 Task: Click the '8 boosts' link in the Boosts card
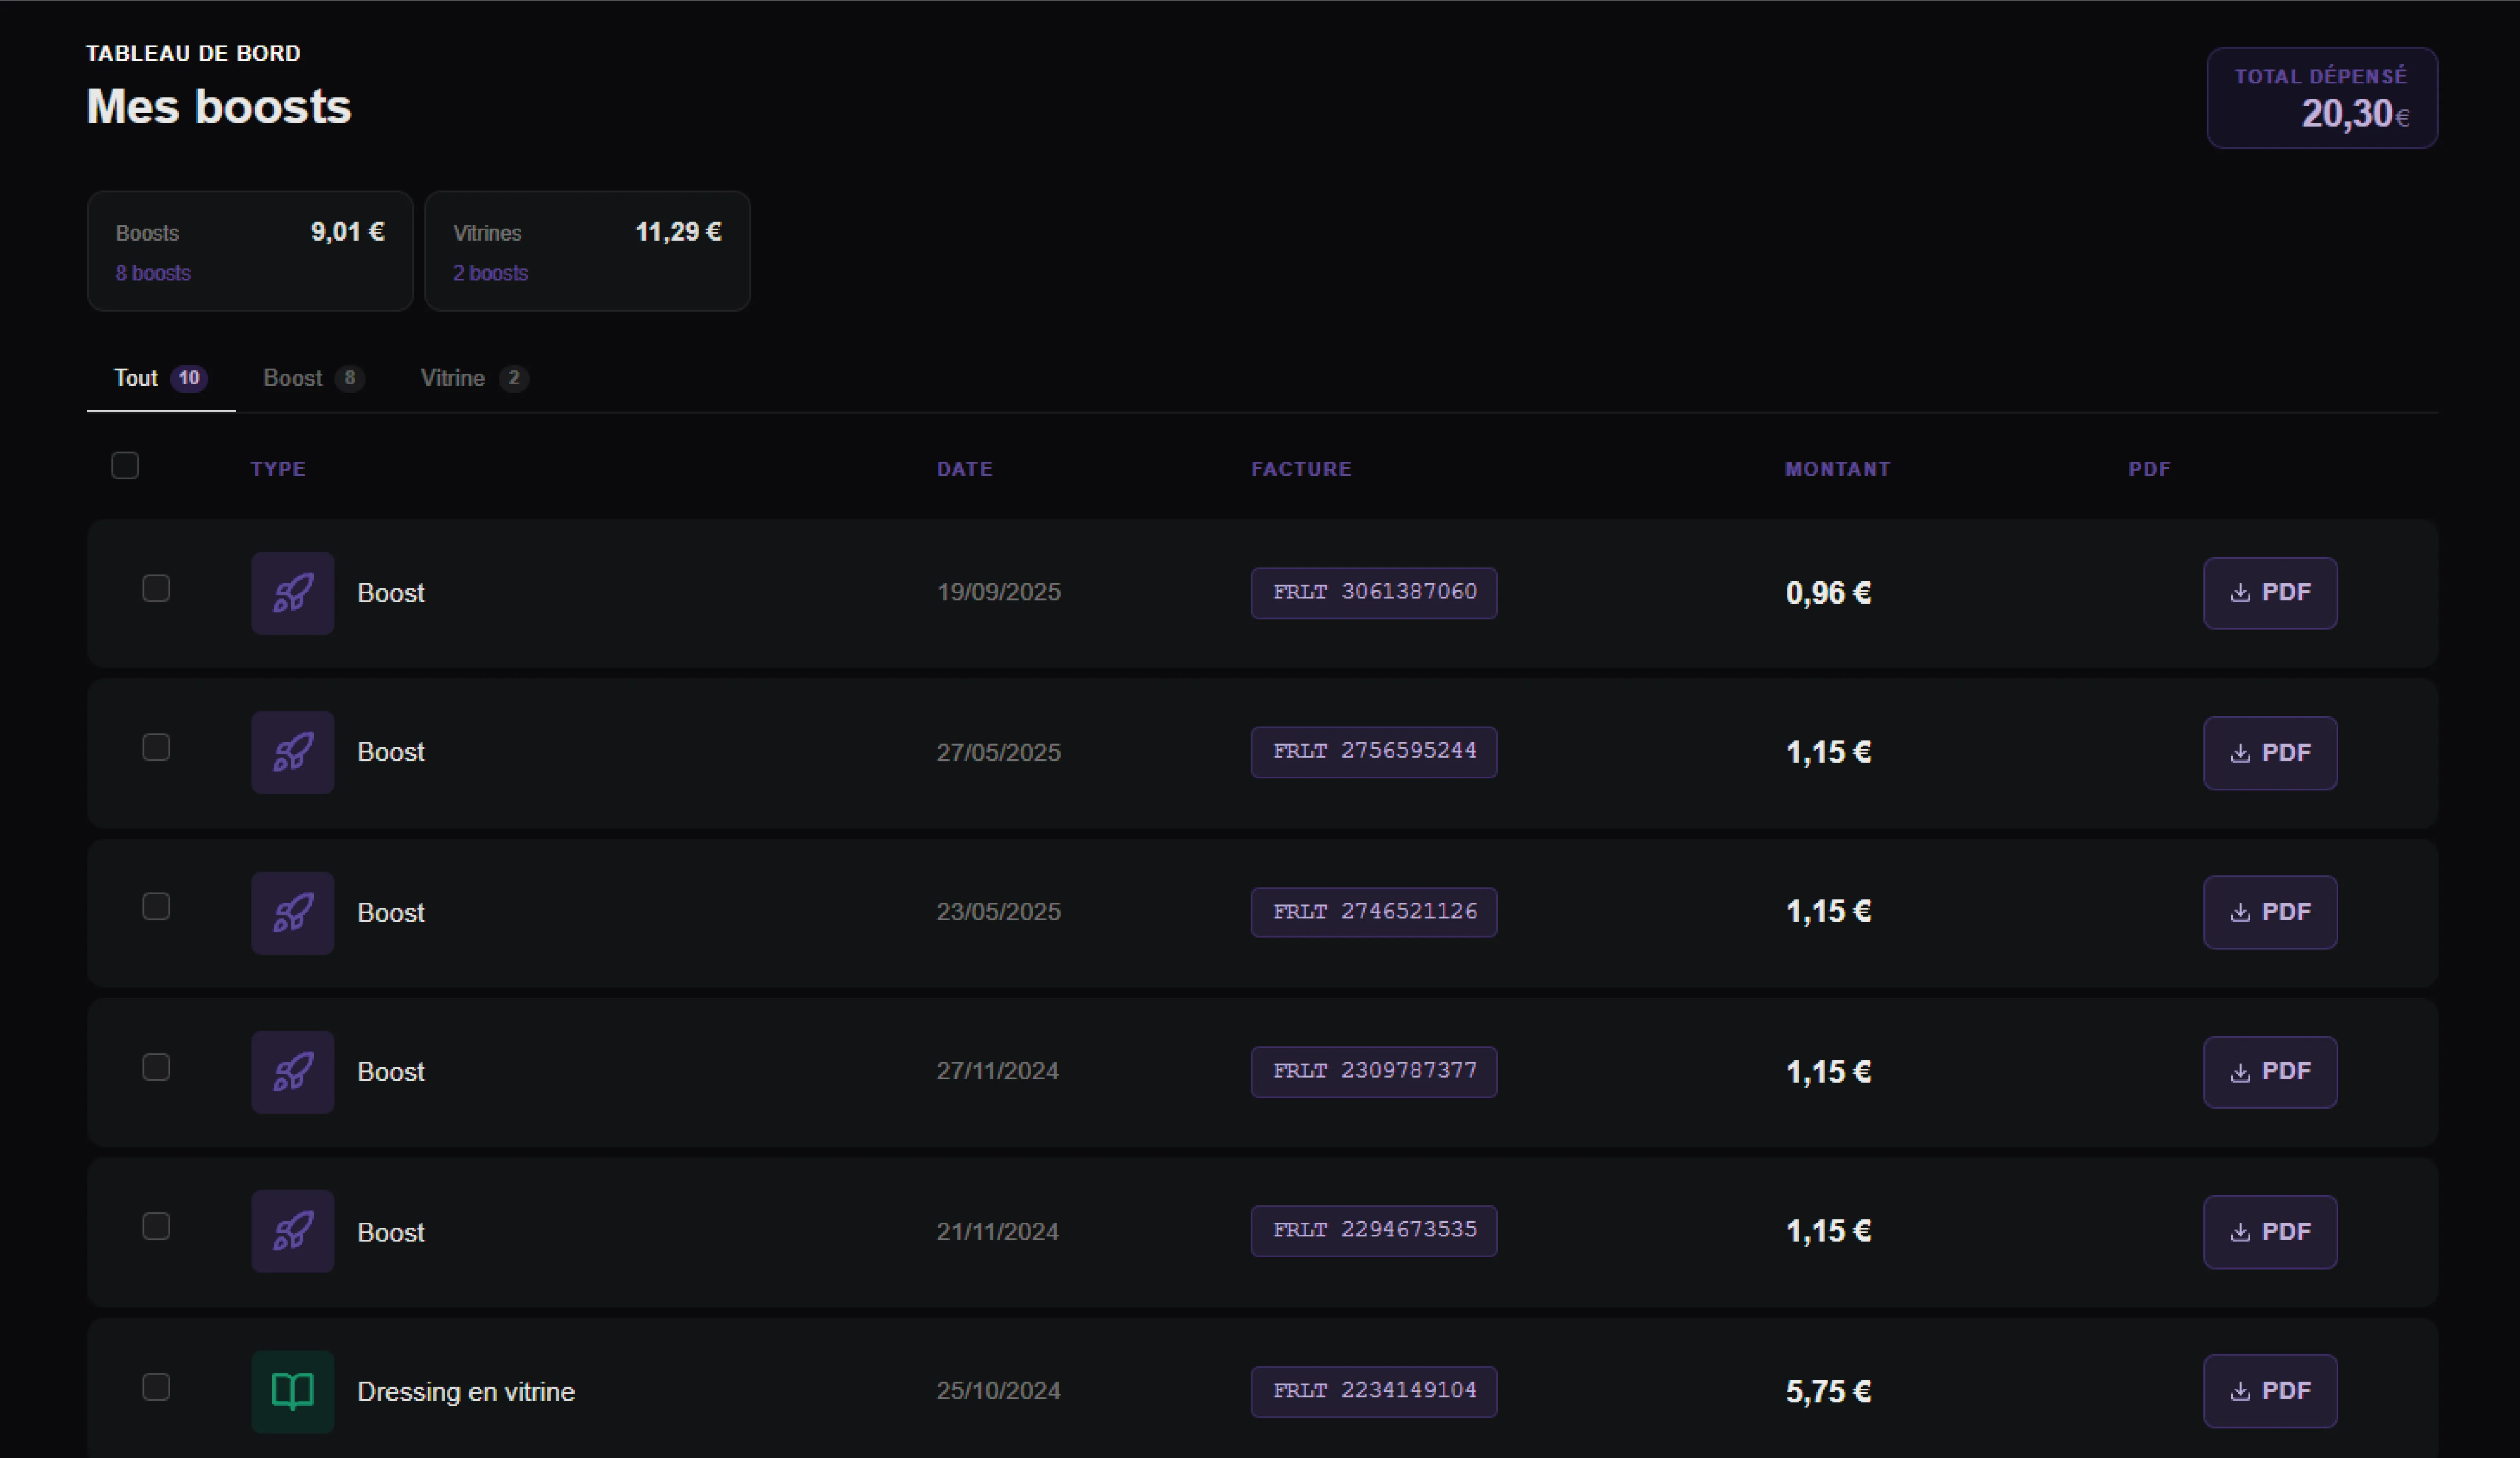(x=153, y=273)
